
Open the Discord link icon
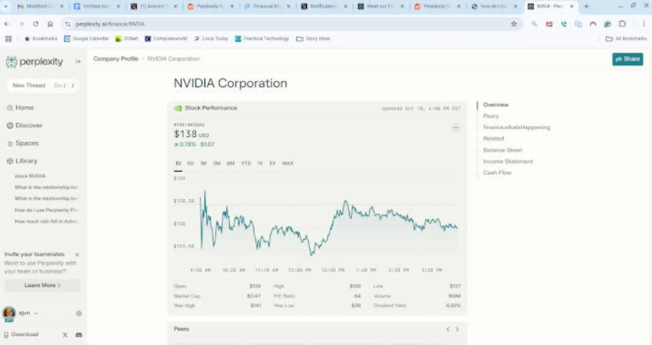[79, 335]
